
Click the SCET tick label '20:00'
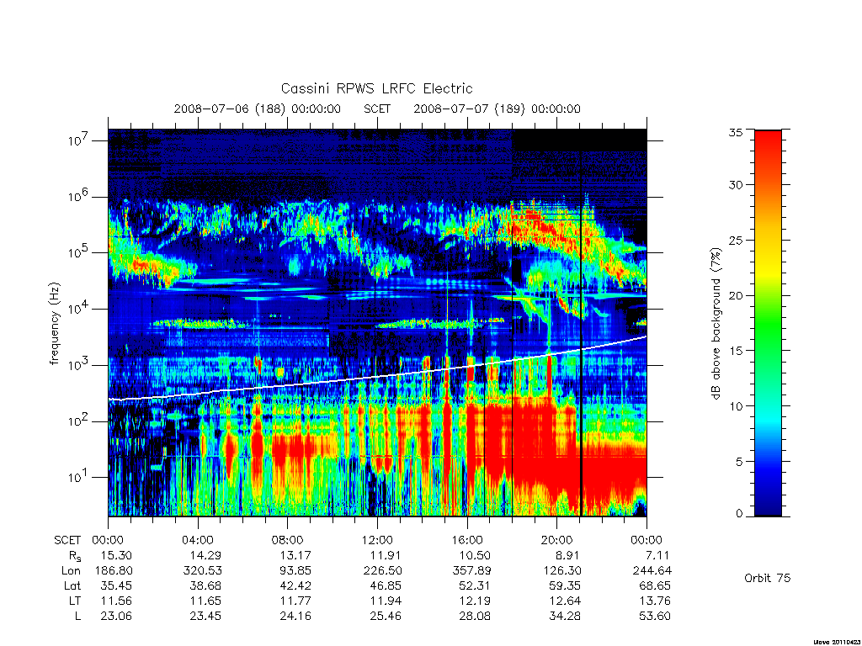click(x=556, y=540)
